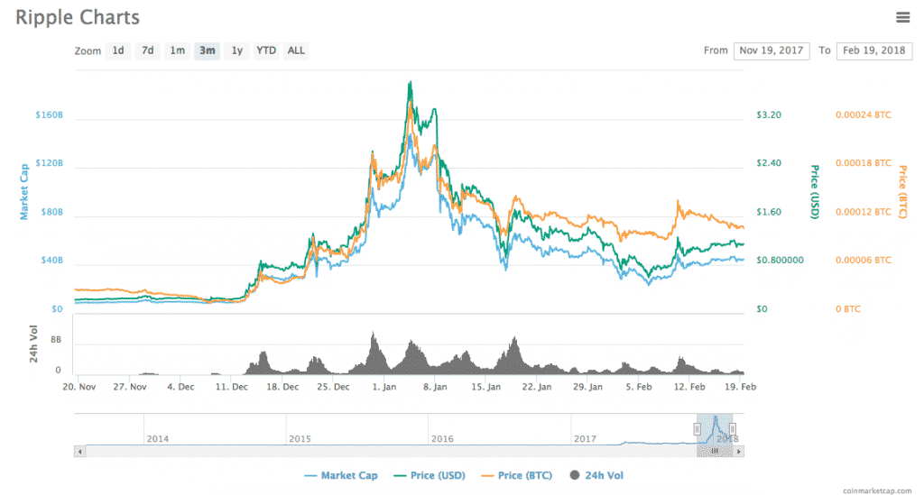Viewport: 924px width, 495px height.
Task: Grab the left navigator range handle
Action: pyautogui.click(x=697, y=429)
